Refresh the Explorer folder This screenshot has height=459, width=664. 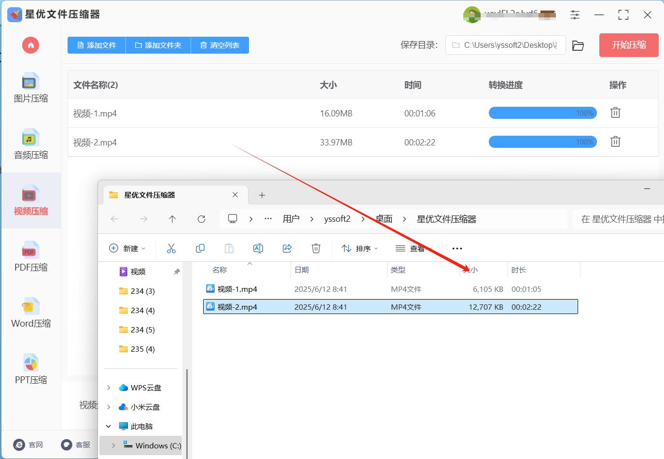pyautogui.click(x=201, y=219)
